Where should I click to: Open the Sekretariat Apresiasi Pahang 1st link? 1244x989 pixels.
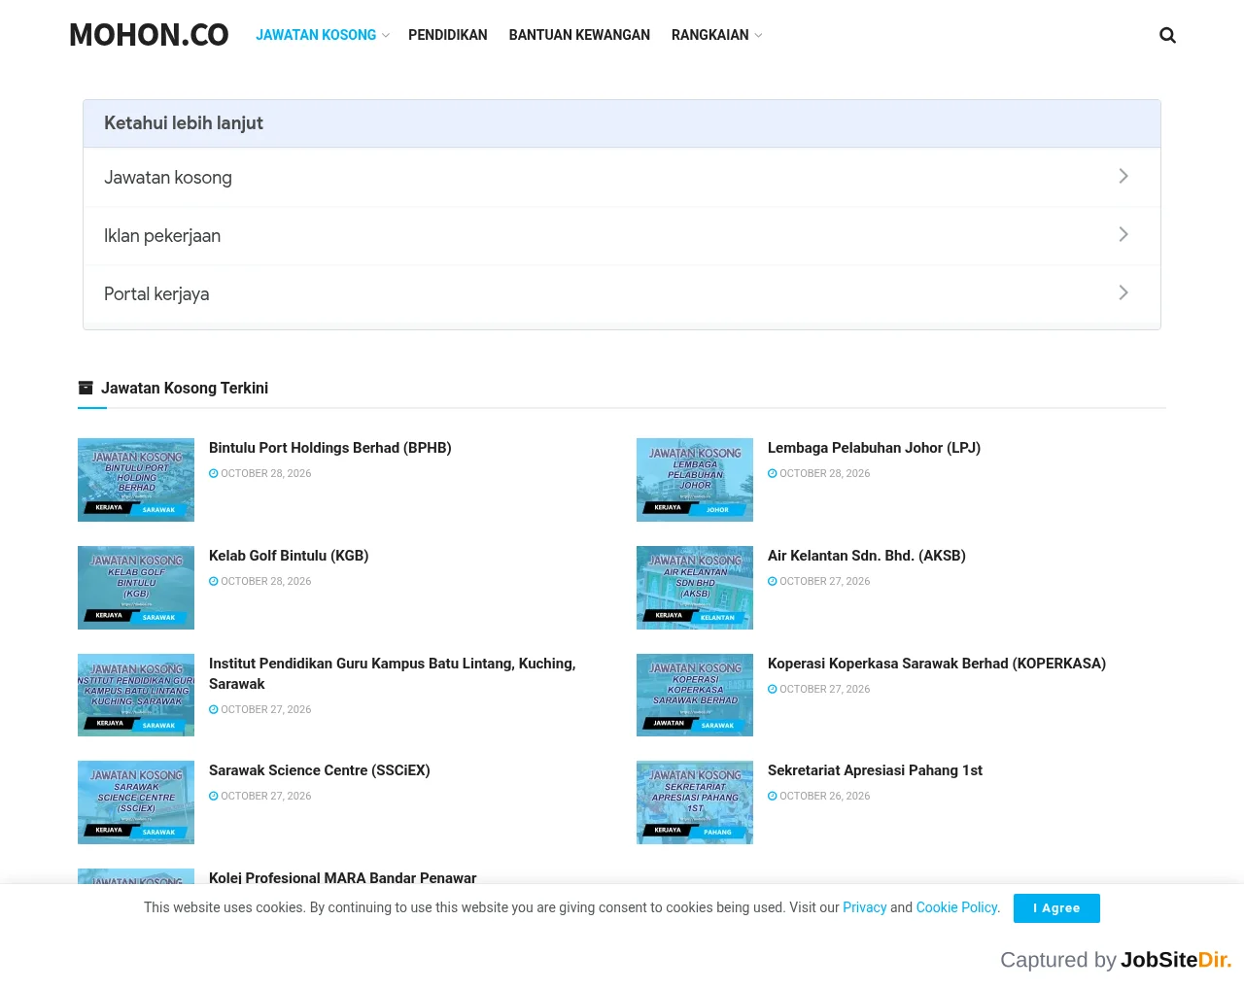pyautogui.click(x=875, y=770)
